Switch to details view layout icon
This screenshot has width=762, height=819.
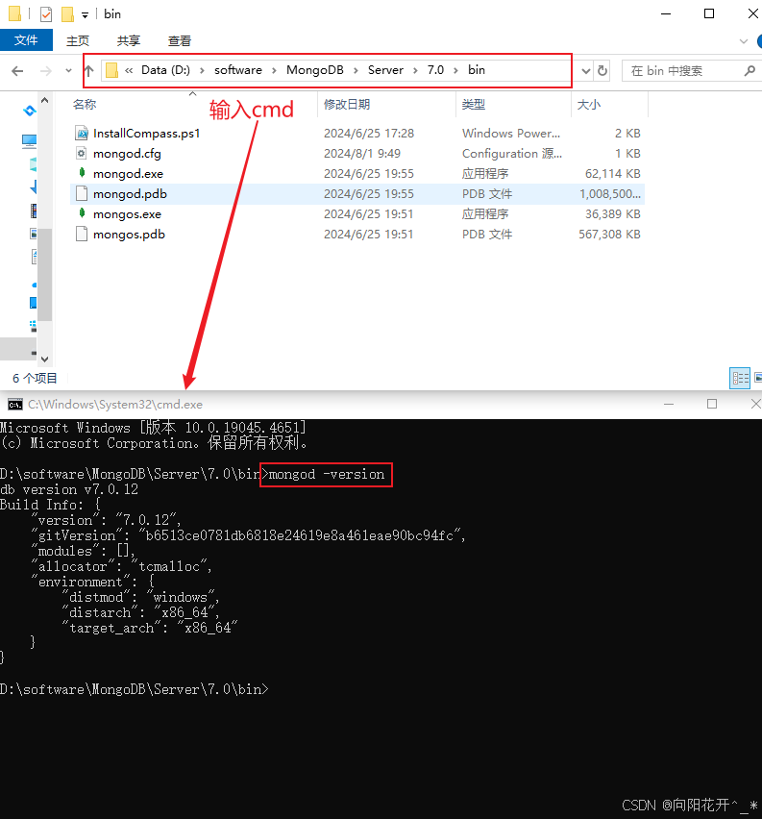click(740, 378)
